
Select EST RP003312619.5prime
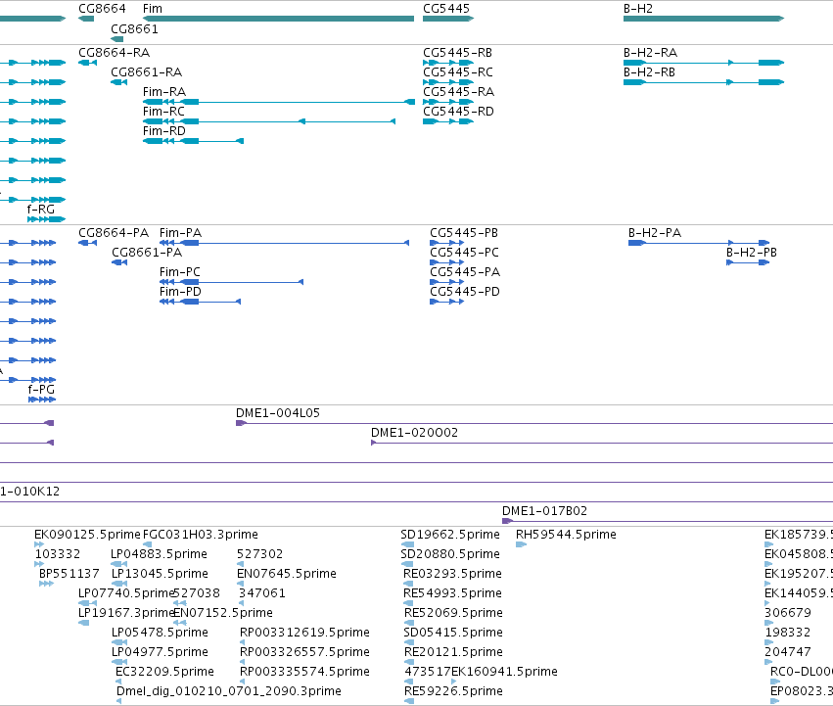tap(304, 633)
